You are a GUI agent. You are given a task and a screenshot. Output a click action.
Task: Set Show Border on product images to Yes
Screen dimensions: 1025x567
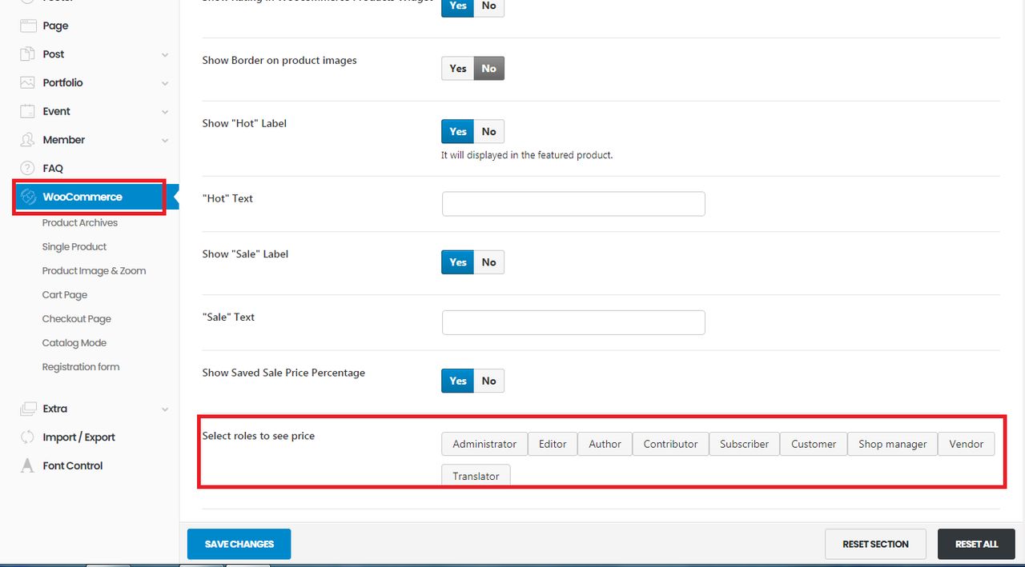458,69
